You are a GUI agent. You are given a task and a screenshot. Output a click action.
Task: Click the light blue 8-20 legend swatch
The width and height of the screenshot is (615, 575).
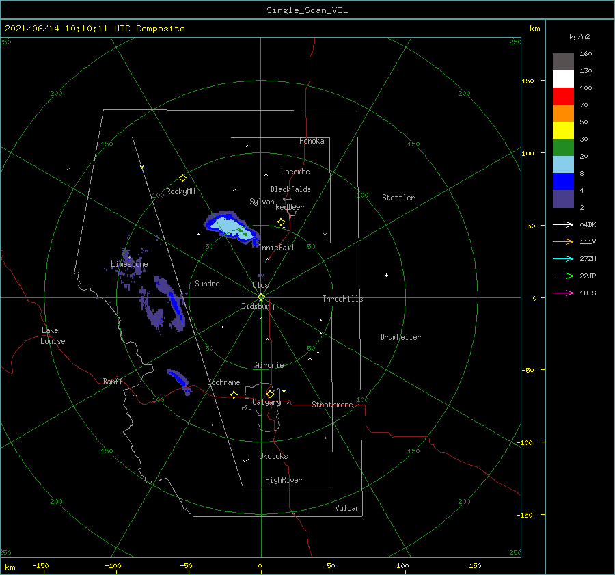pyautogui.click(x=563, y=164)
